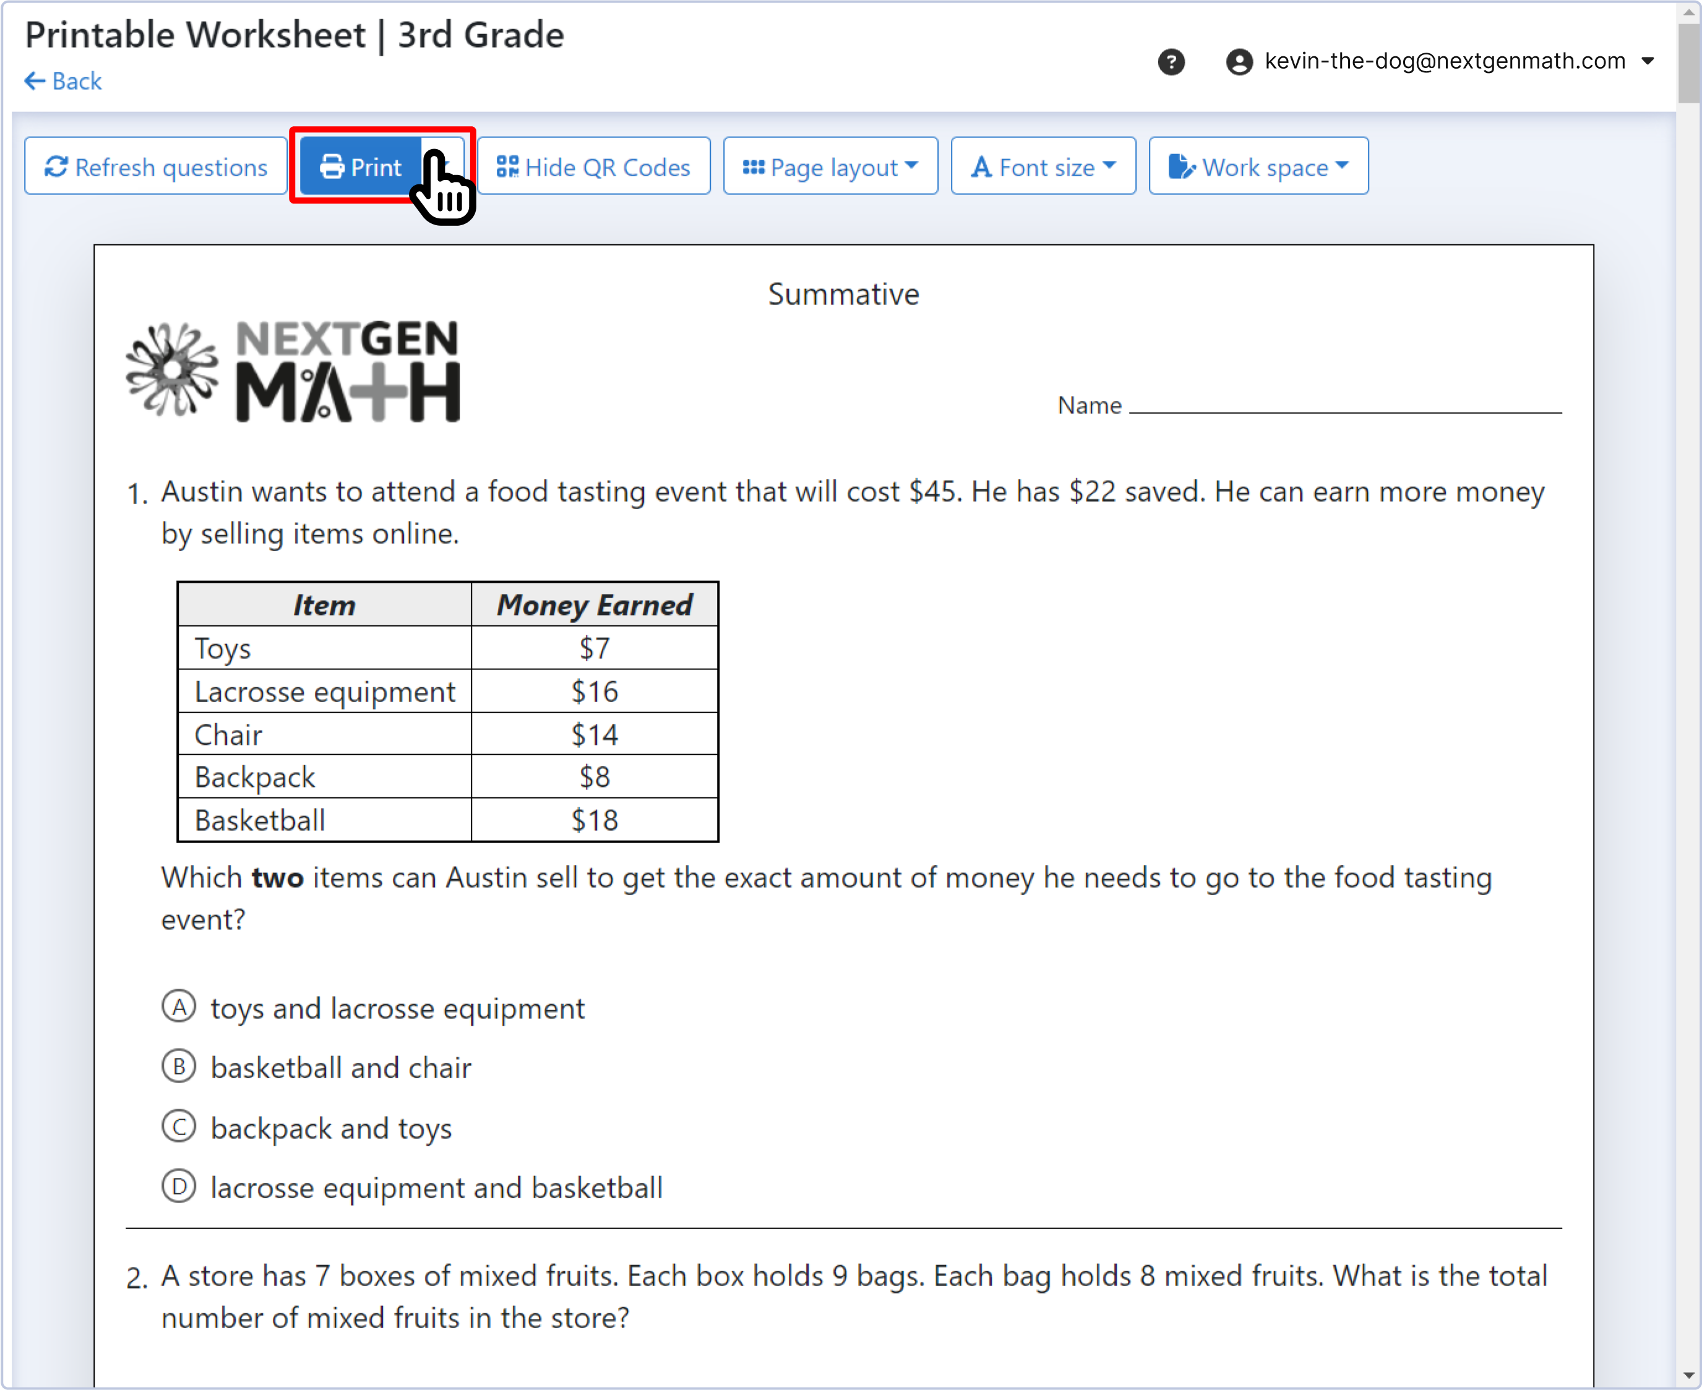Screen dimensions: 1702x1390
Task: Click the '$7' money cell
Action: 595,648
